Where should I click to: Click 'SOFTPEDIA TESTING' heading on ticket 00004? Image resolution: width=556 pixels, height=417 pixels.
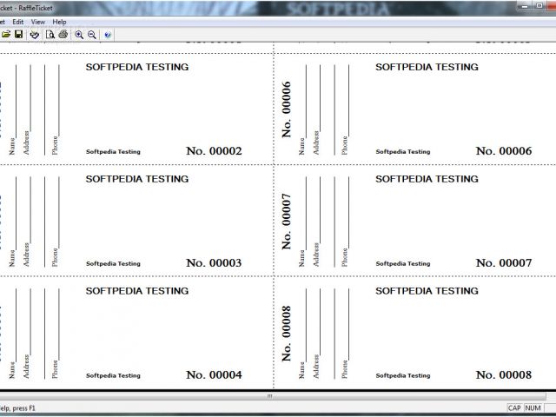tap(137, 291)
